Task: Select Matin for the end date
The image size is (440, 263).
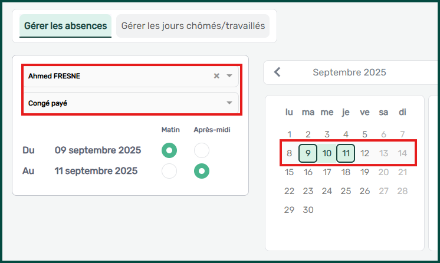Action: coord(169,172)
